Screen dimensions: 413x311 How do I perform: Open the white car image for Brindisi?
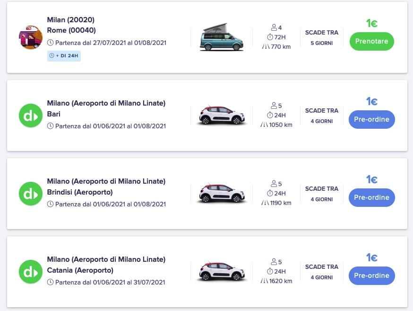222,194
